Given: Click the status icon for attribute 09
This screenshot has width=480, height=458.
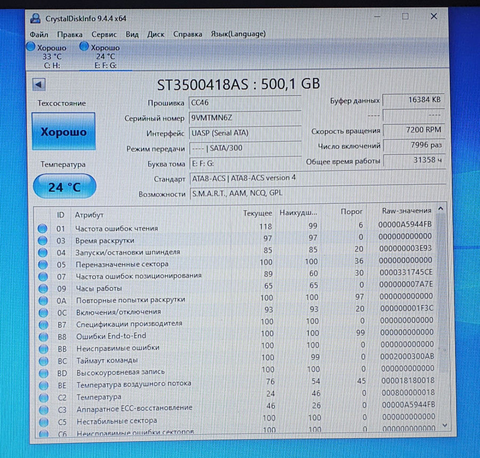Looking at the screenshot, I should pyautogui.click(x=43, y=289).
